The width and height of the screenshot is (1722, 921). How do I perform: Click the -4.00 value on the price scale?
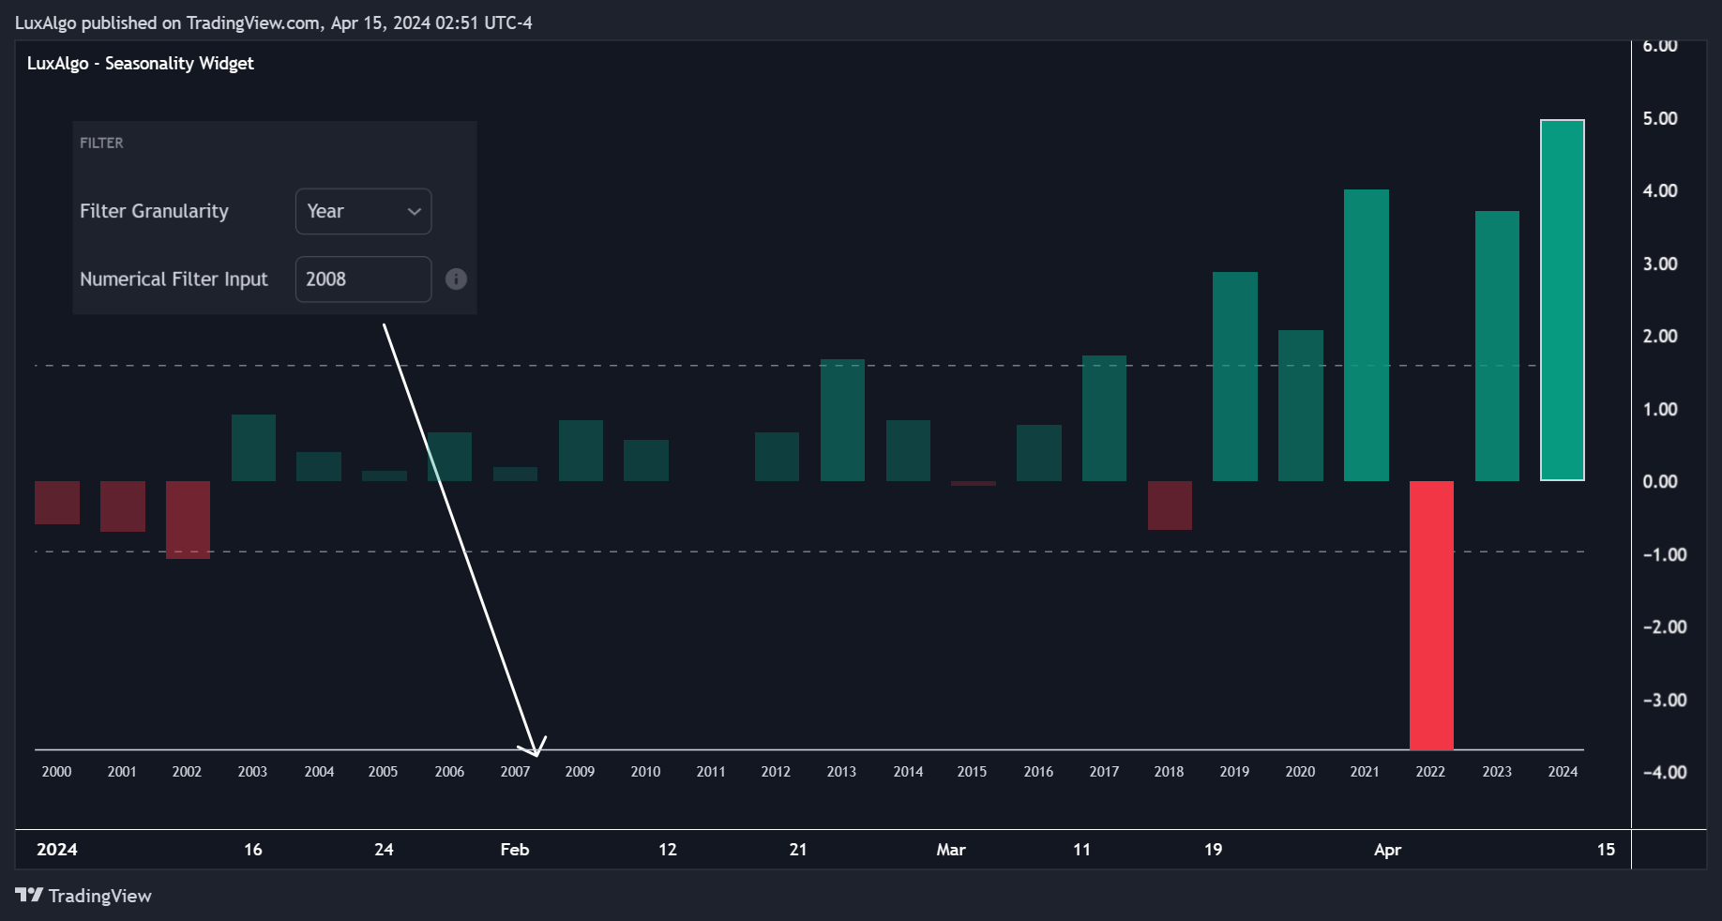[1665, 772]
